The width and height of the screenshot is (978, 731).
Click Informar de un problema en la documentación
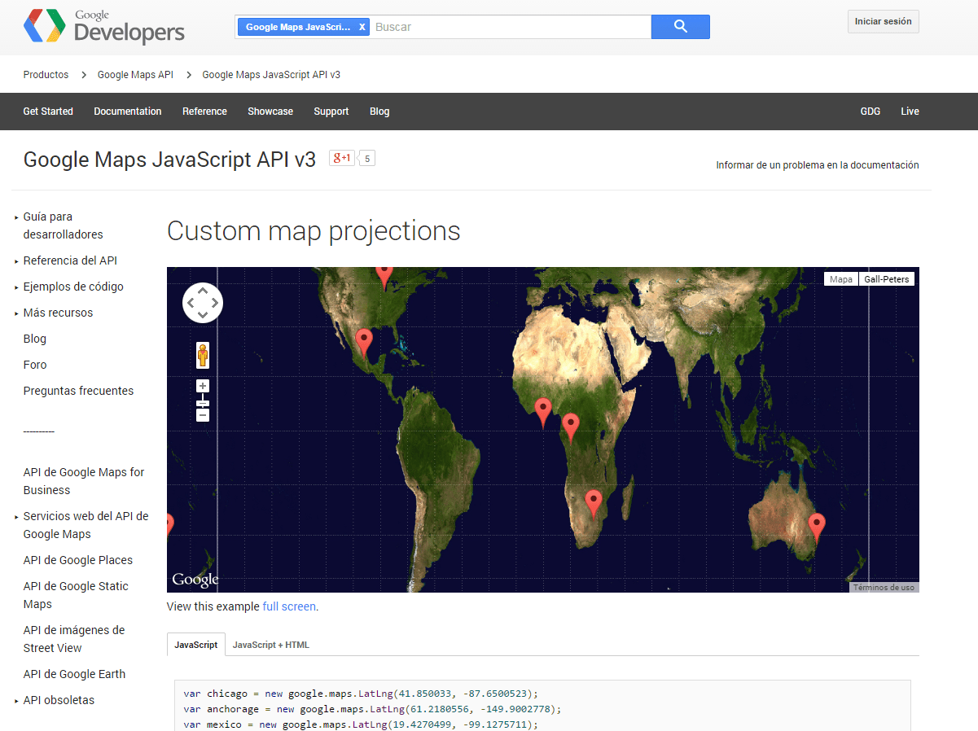818,165
